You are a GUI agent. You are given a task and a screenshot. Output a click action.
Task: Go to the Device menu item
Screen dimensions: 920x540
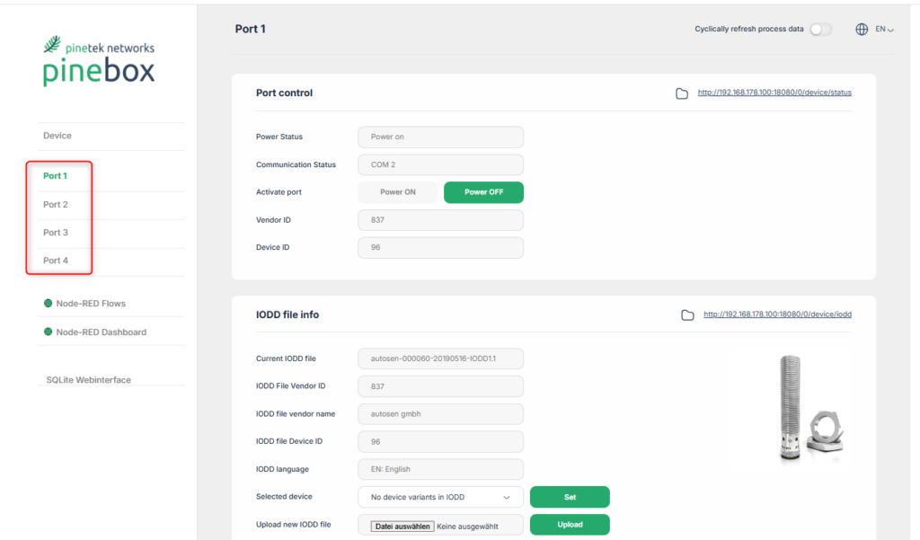(x=57, y=136)
